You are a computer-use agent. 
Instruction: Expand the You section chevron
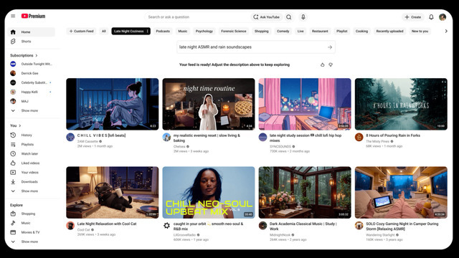coord(20,125)
